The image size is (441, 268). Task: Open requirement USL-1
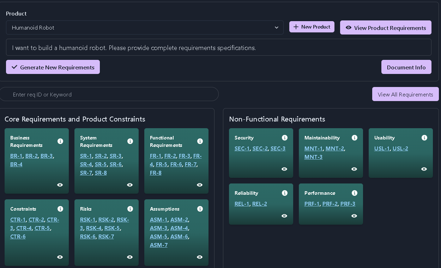(x=382, y=148)
